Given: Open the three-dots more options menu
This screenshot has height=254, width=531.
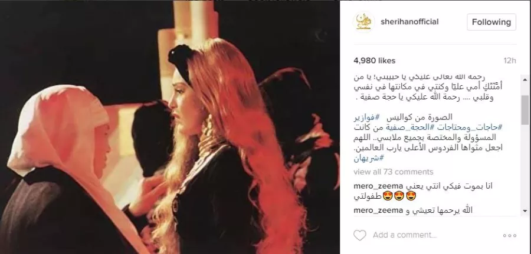Looking at the screenshot, I should click(509, 235).
